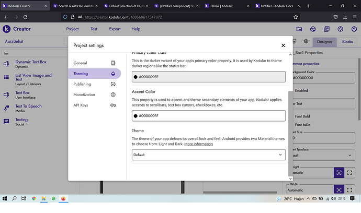The image size is (361, 213).
Task: Click the Height fill-parent expand icon
Action: [349, 173]
